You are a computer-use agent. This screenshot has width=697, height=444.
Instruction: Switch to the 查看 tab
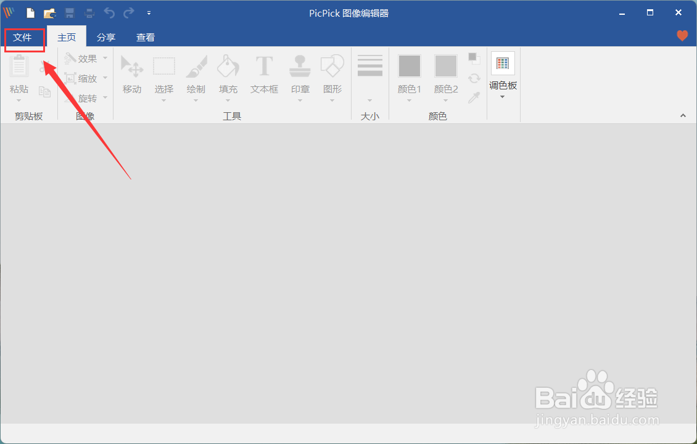tap(146, 38)
